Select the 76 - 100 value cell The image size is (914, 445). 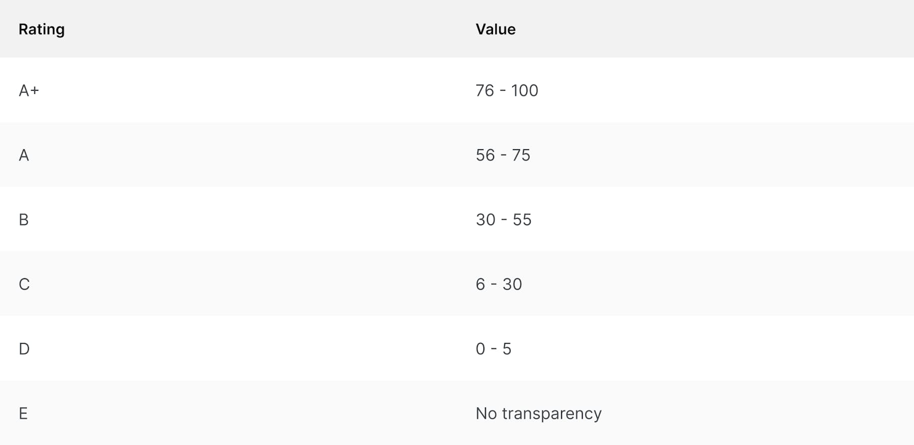tap(507, 90)
